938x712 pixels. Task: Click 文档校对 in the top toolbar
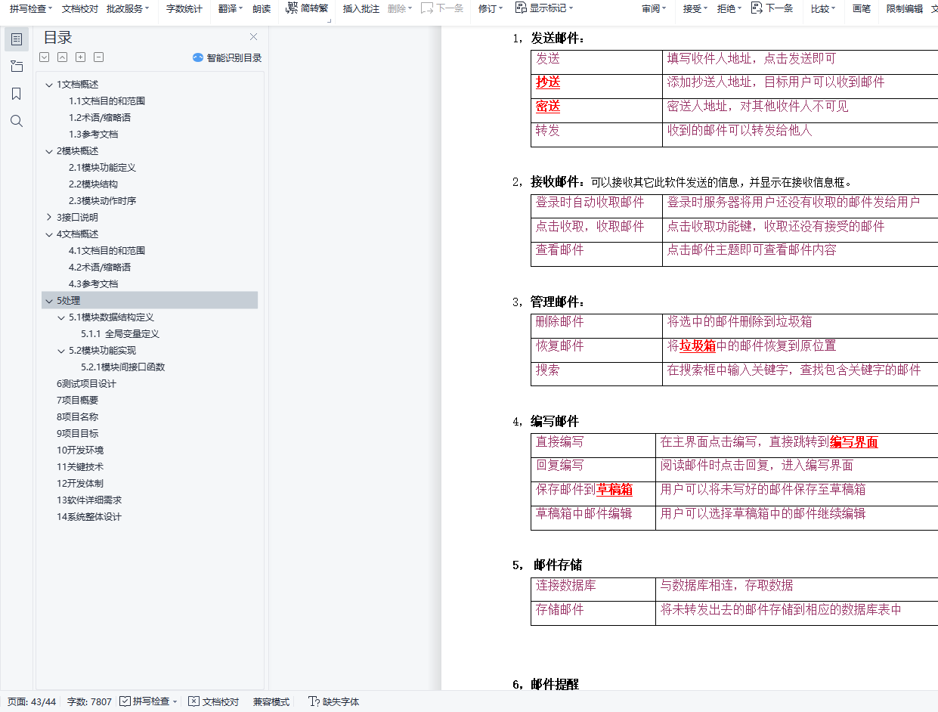click(79, 8)
